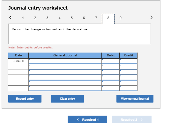Click the Debit field in fourth row
The width and height of the screenshot is (171, 129).
coord(111,77)
